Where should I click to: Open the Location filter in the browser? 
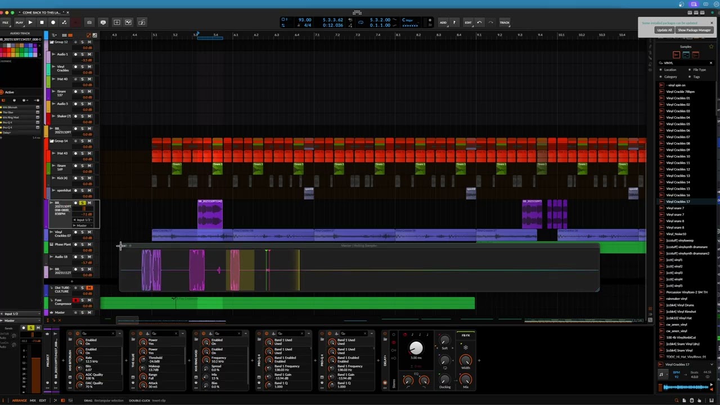(x=669, y=70)
